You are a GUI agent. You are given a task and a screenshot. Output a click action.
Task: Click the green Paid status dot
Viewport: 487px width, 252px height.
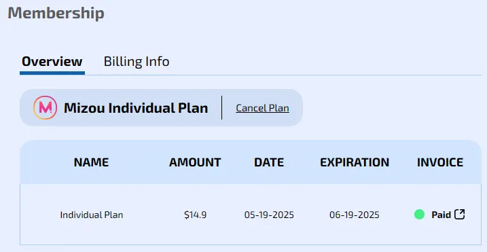point(419,215)
